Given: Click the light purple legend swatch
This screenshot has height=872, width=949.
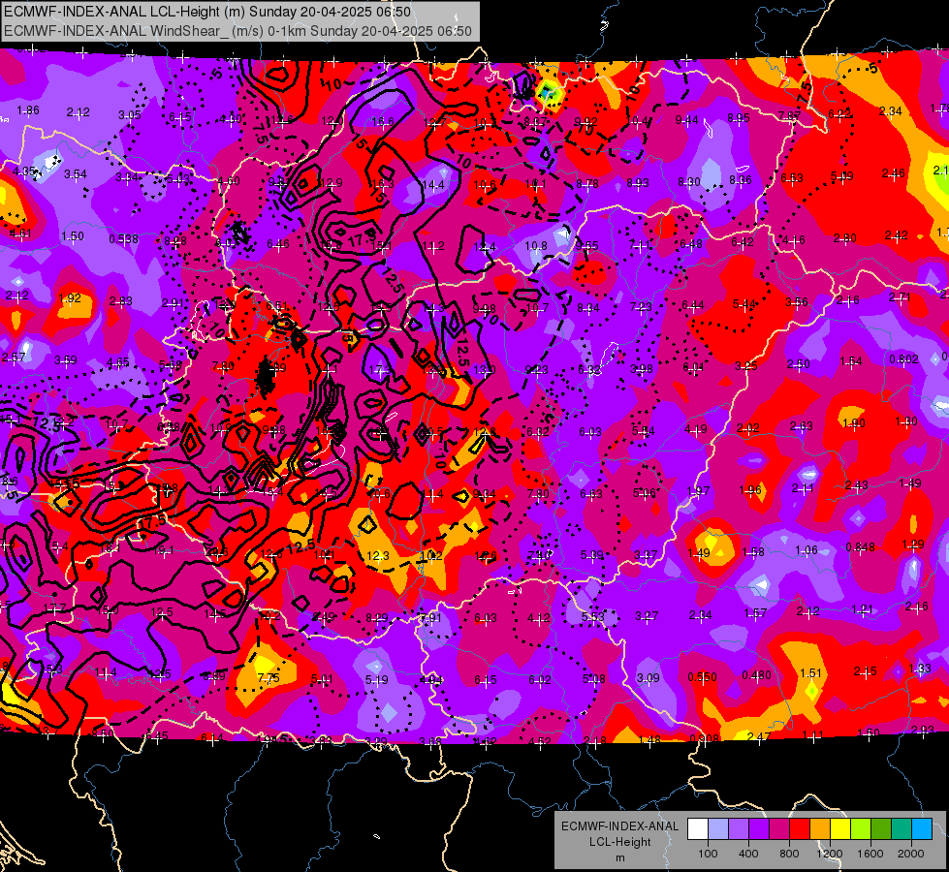Looking at the screenshot, I should click(739, 828).
